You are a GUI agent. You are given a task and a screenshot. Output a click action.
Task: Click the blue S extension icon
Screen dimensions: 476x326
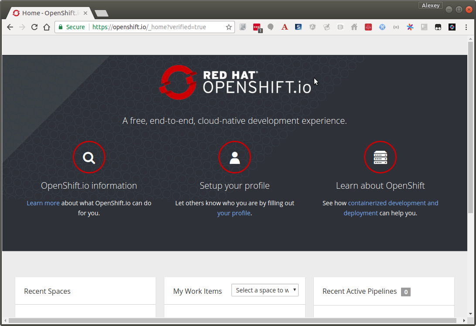pyautogui.click(x=298, y=27)
